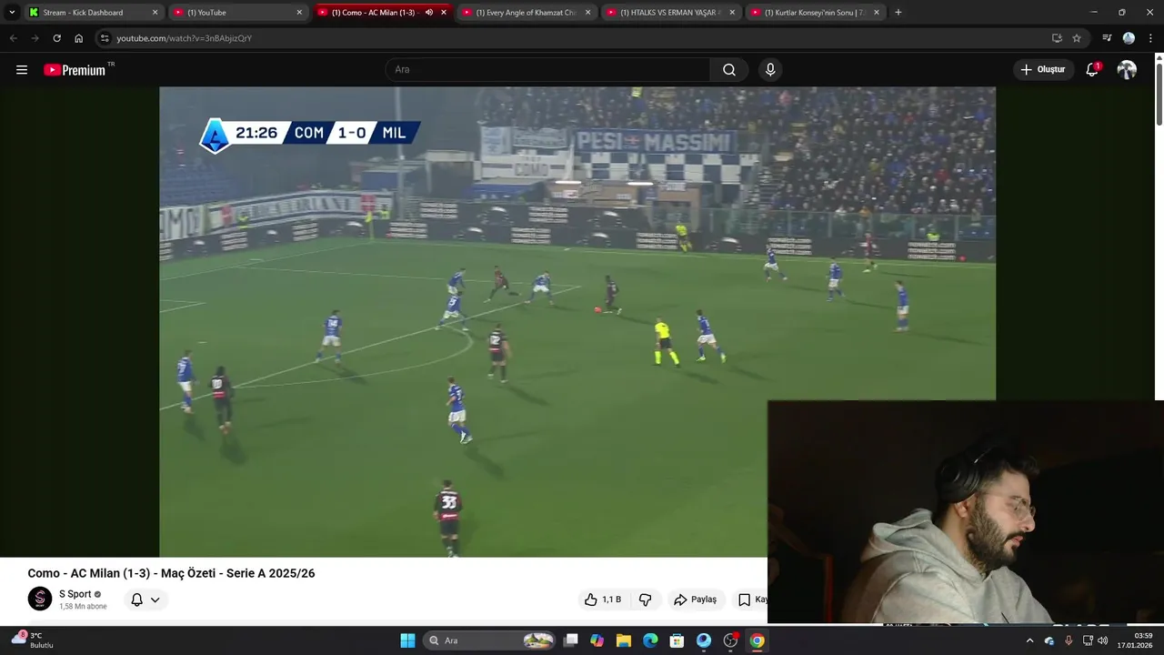View site information icon beside URL
Viewport: 1164px width, 655px height.
tap(105, 38)
